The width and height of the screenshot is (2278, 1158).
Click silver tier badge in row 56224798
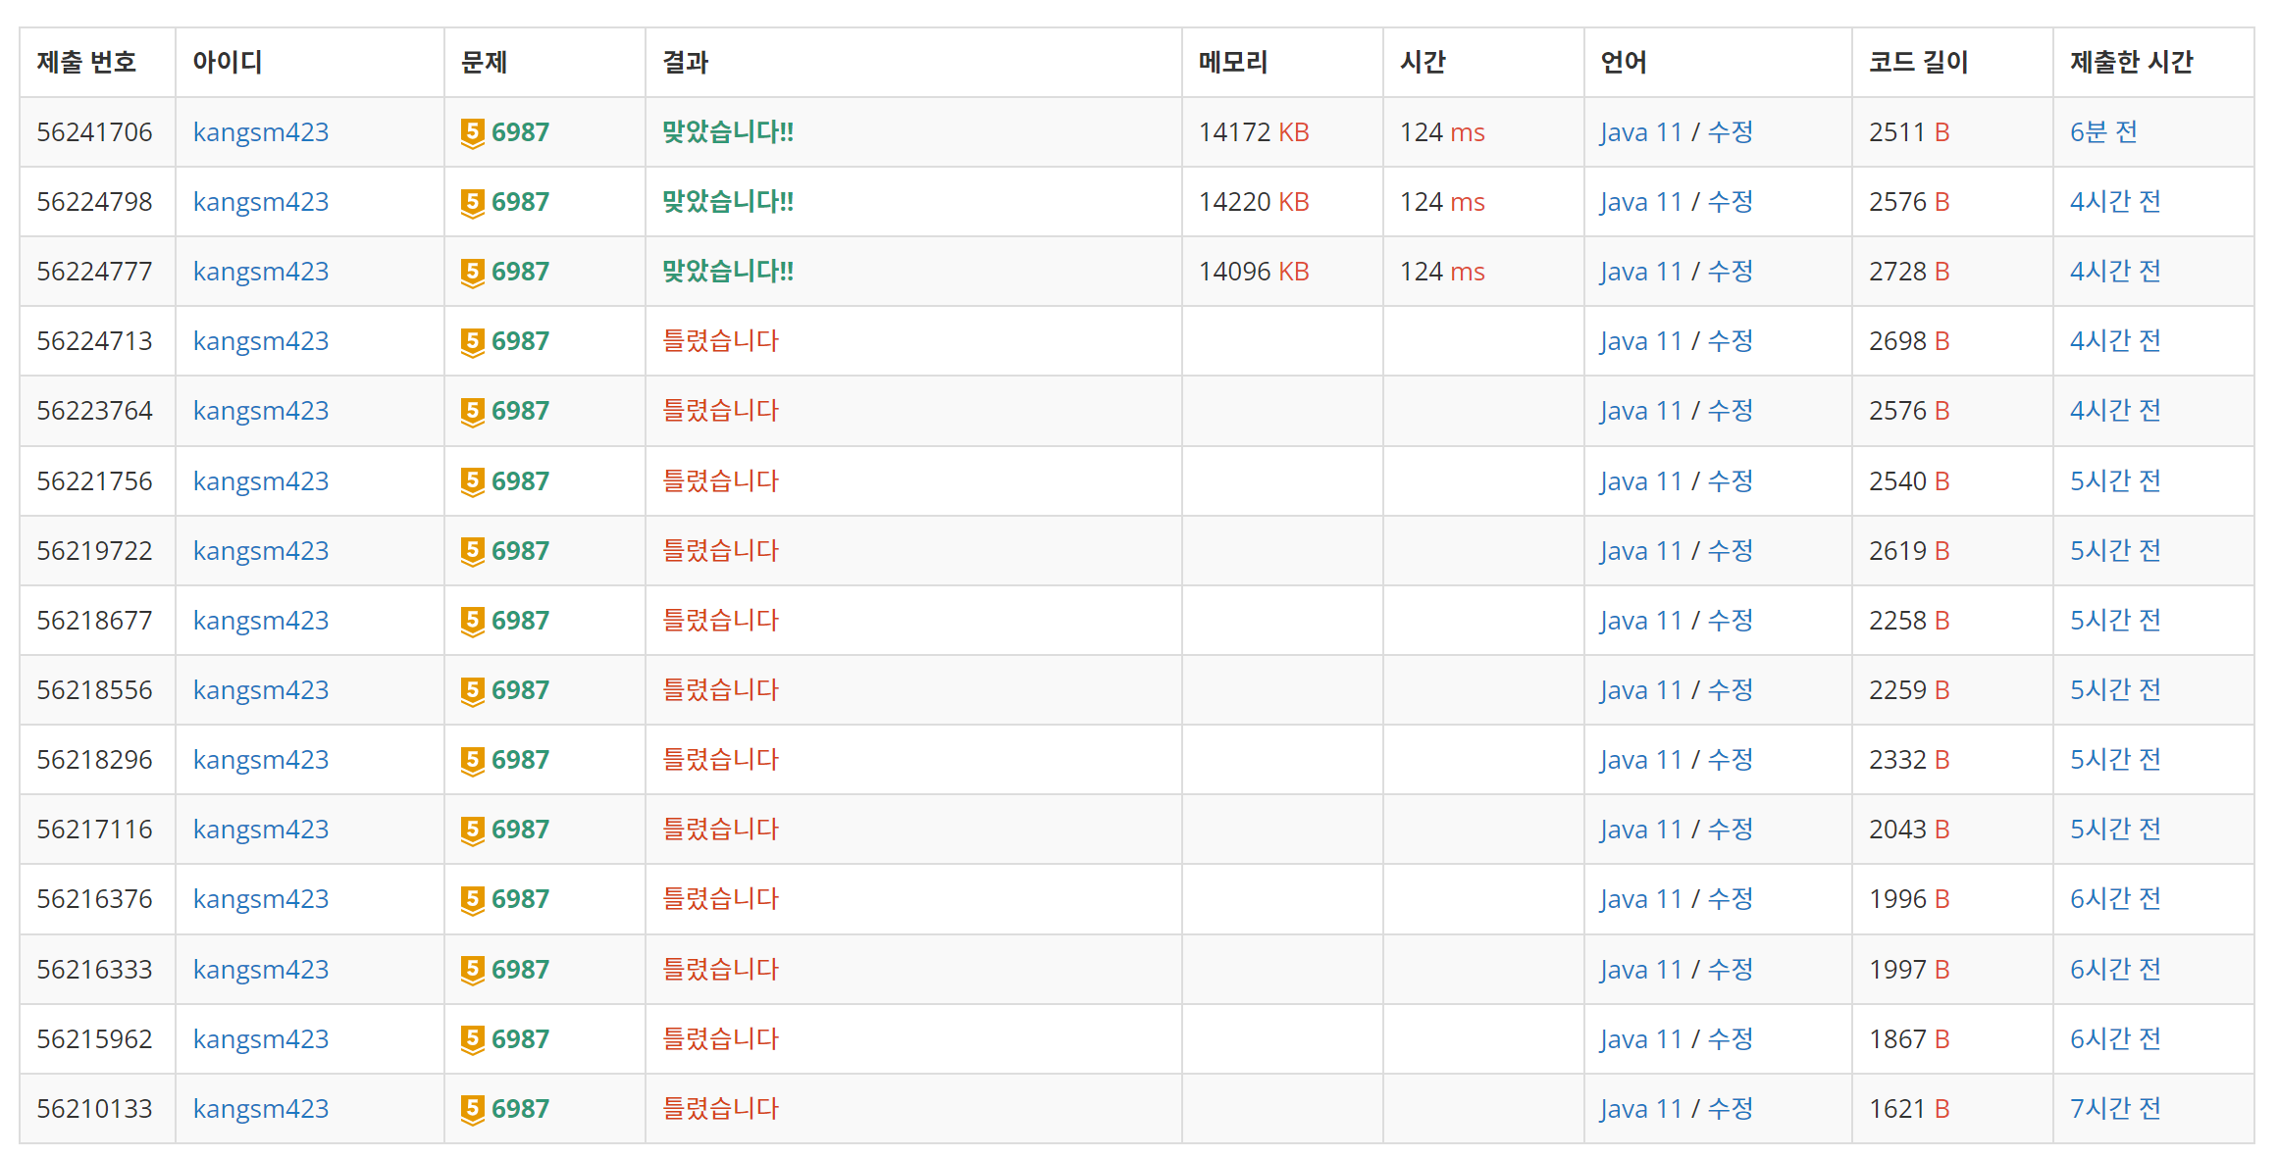[x=472, y=202]
